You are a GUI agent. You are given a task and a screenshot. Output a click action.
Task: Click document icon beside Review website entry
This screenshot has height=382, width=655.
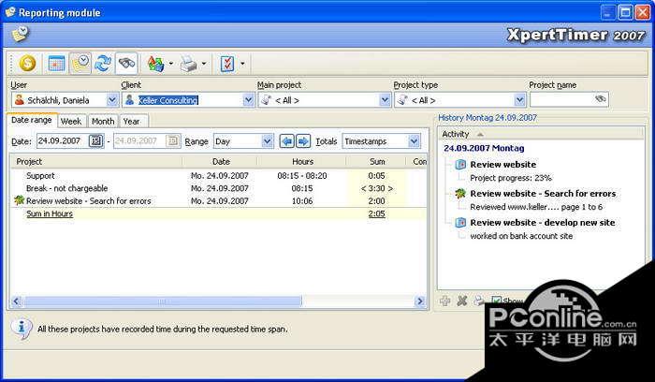tap(460, 164)
